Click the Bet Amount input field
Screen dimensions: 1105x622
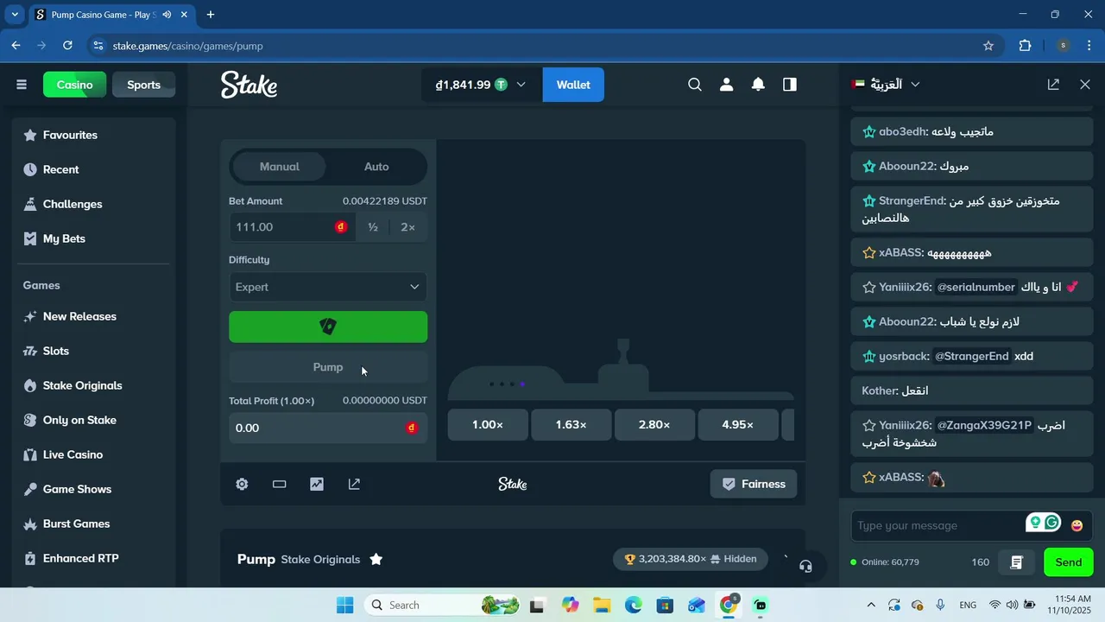292,227
